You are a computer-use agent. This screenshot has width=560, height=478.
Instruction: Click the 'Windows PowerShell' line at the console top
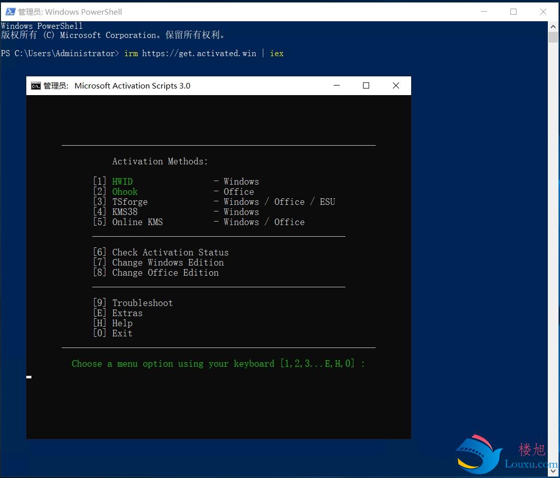point(42,26)
